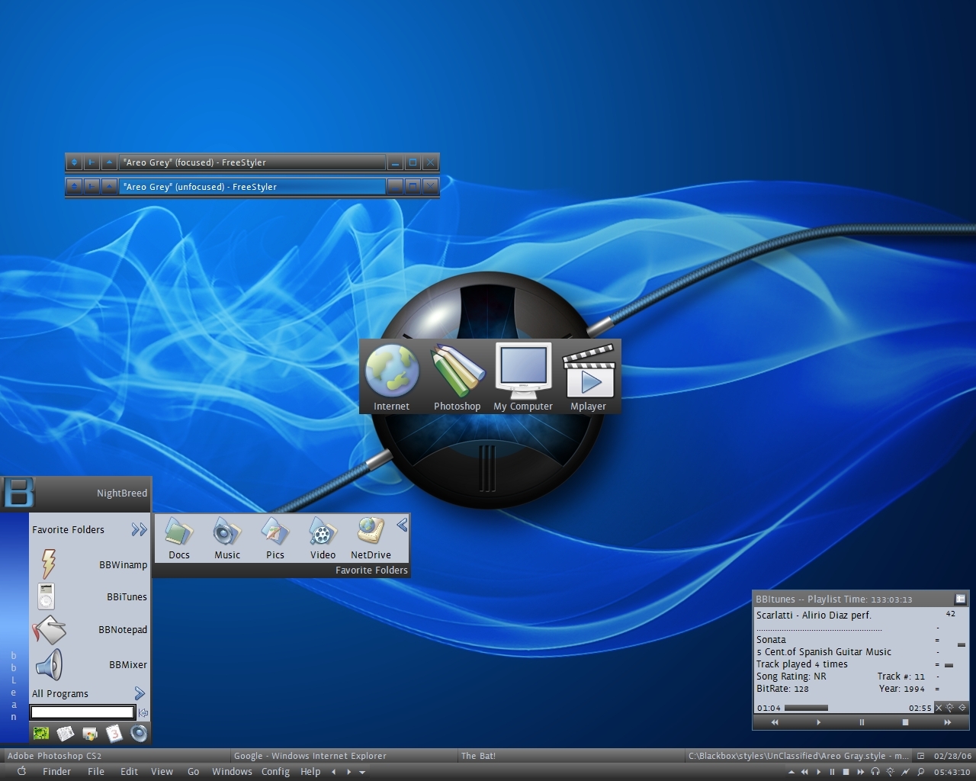Launch BBNotepad icon
The width and height of the screenshot is (976, 781).
pos(50,630)
